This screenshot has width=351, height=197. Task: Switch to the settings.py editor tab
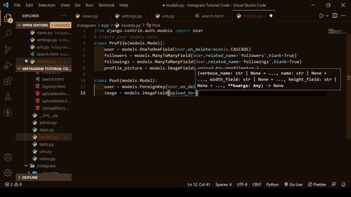(x=132, y=16)
